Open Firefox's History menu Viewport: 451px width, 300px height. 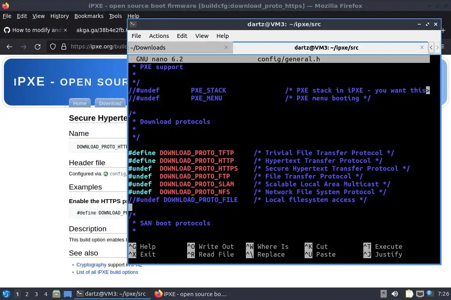pos(60,16)
